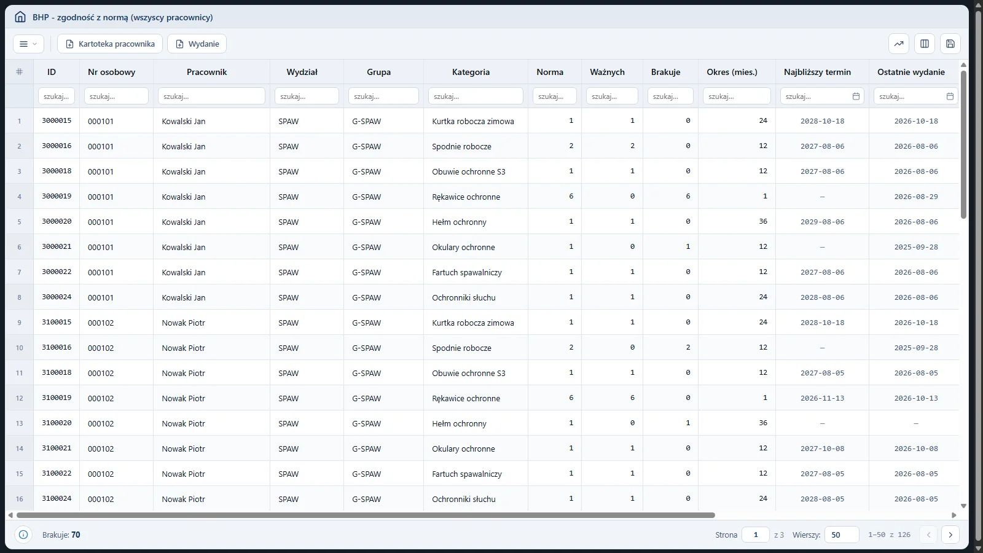Select 'Nowak Piotr' in row 9
Screen dimensions: 983x553
click(x=183, y=323)
